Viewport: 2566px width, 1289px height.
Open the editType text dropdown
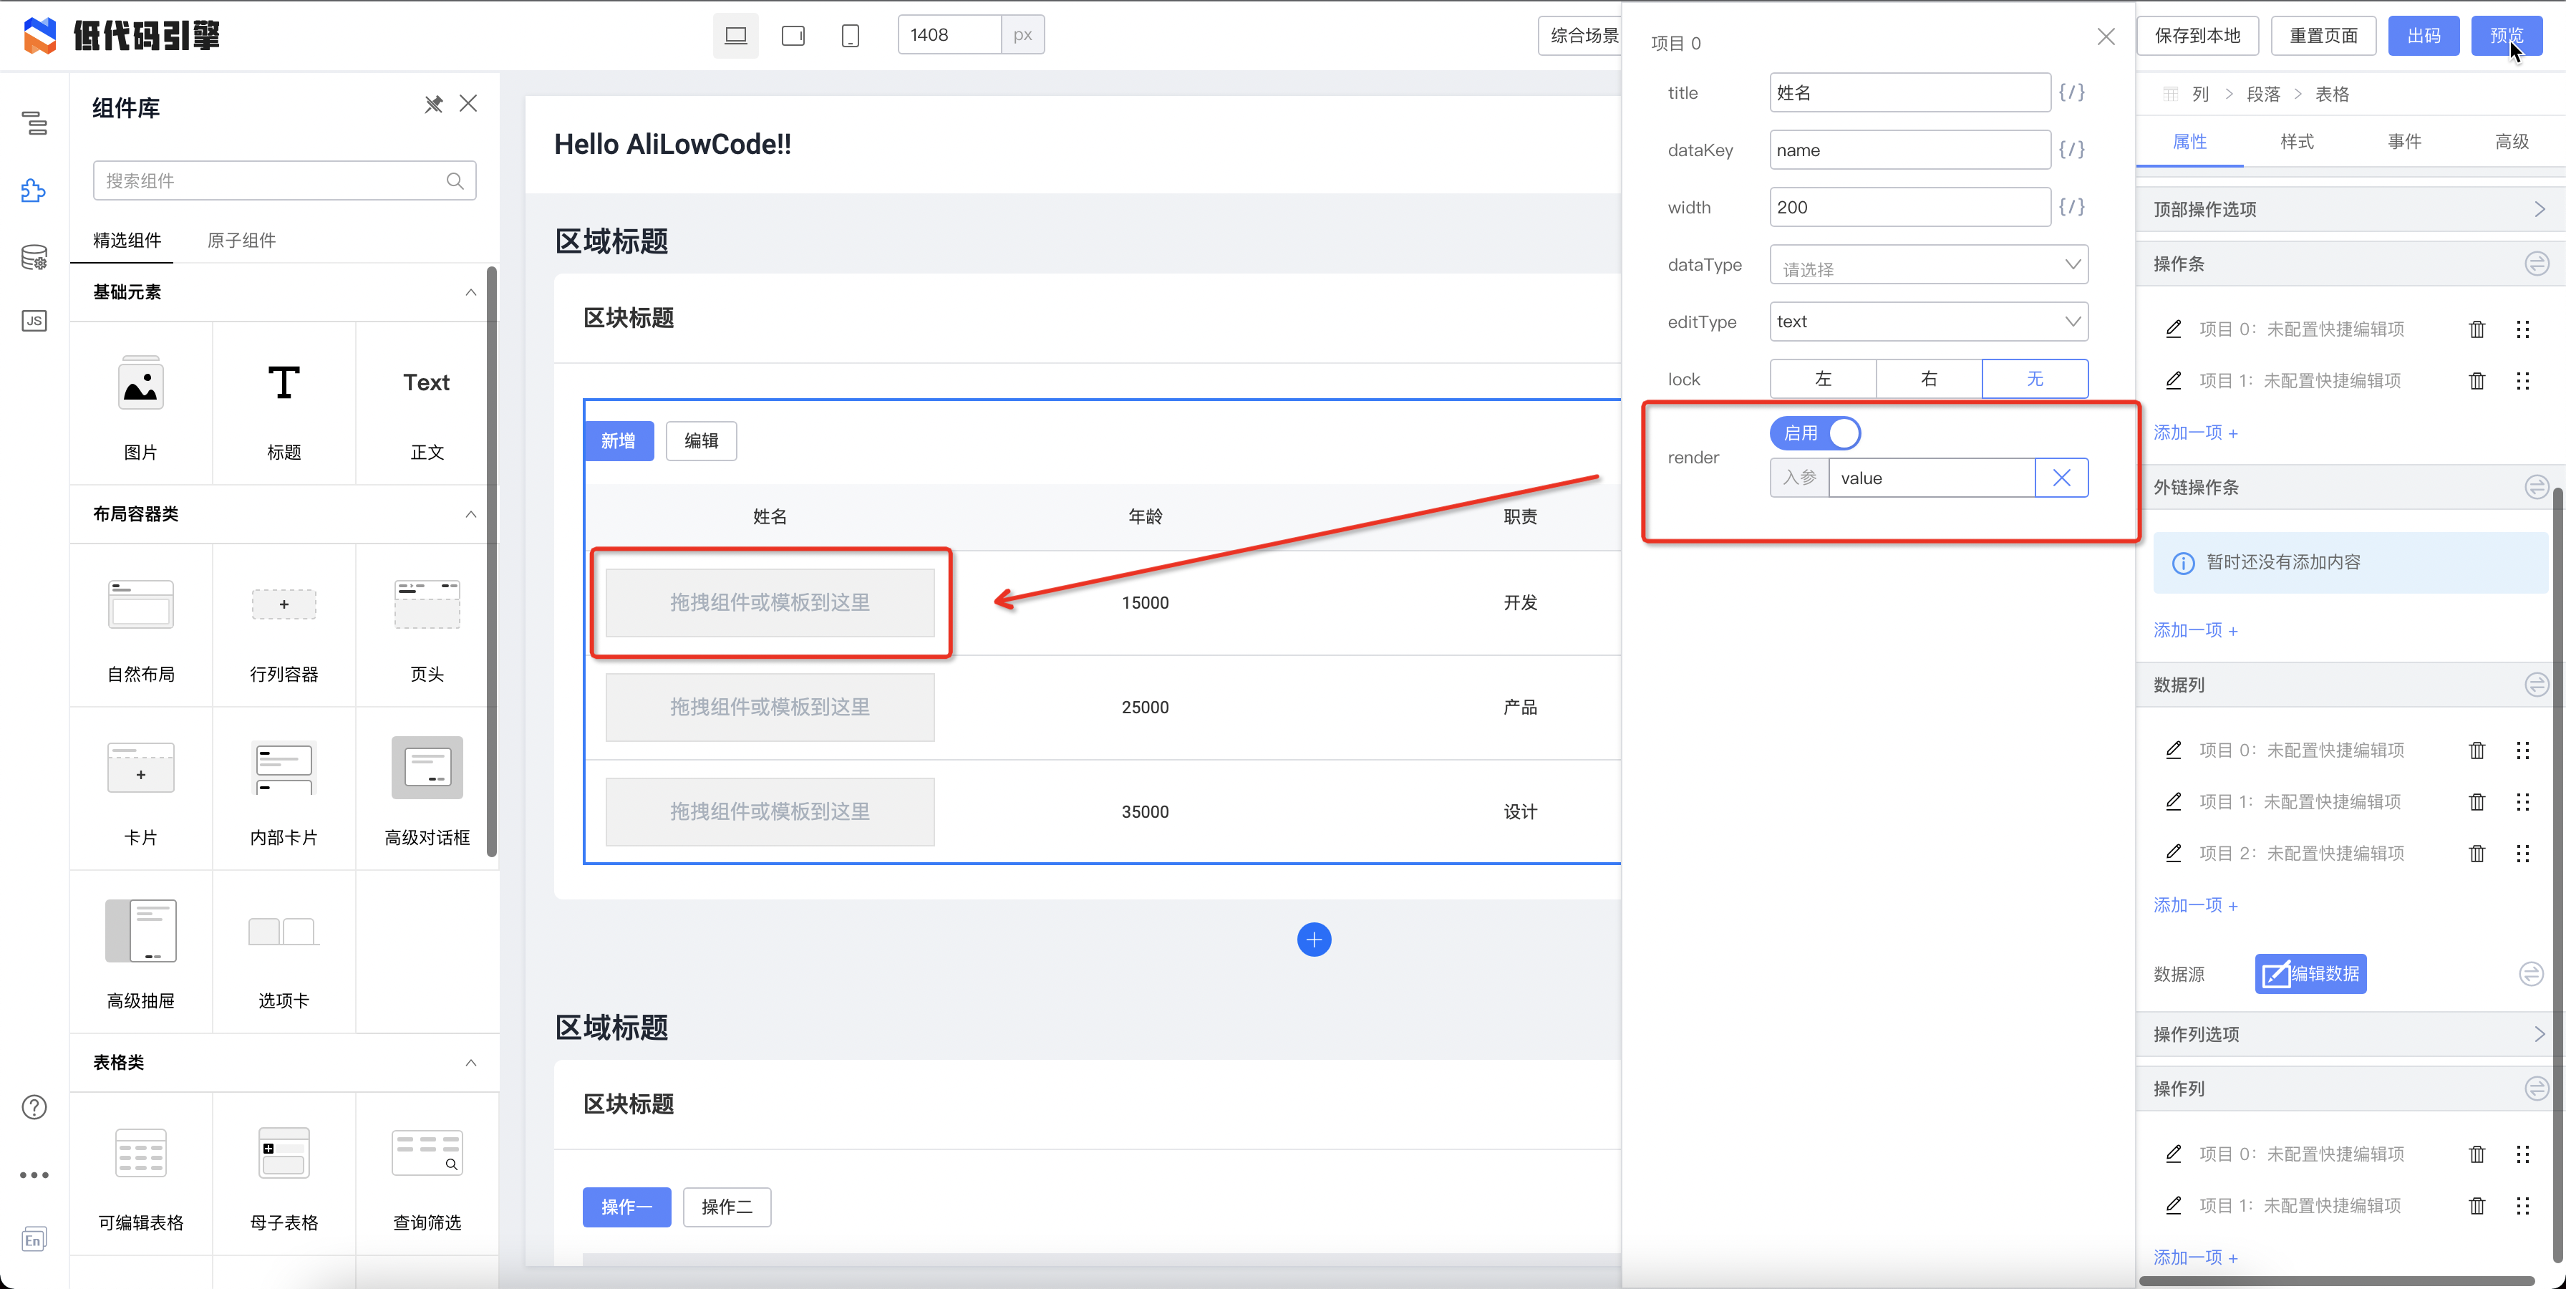coord(1929,321)
